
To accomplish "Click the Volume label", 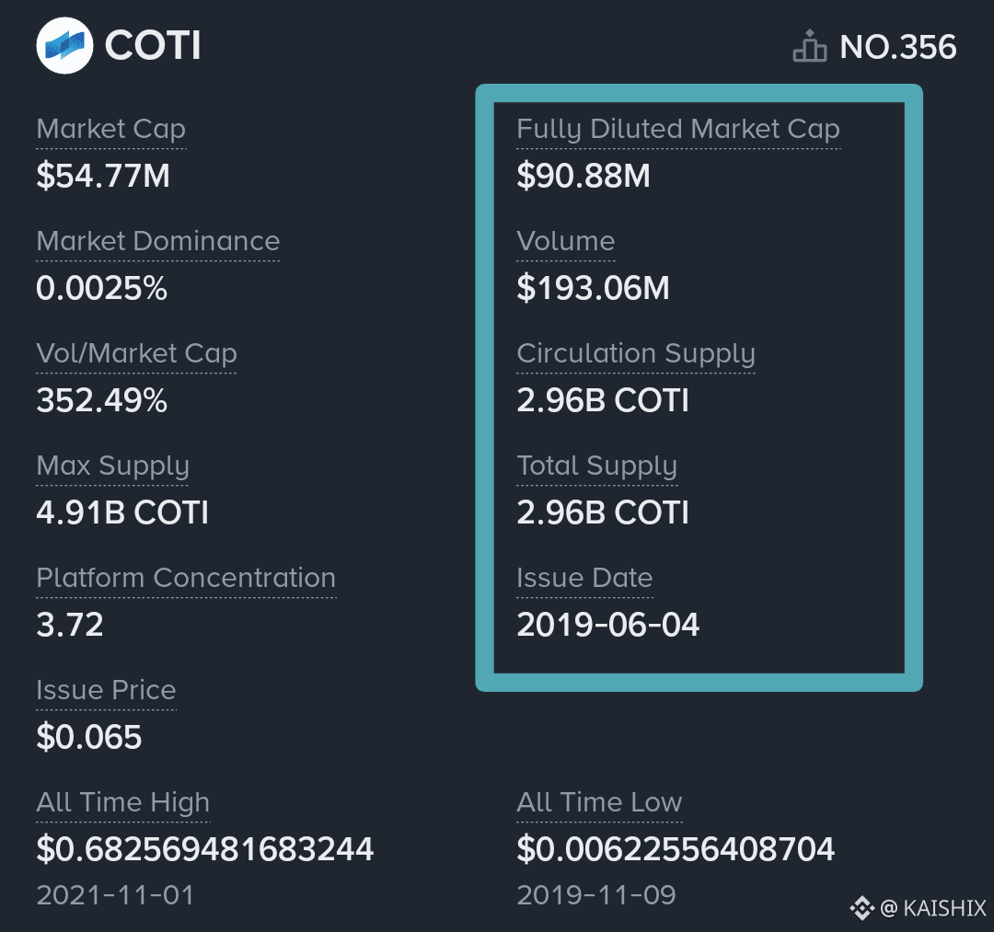I will click(x=565, y=241).
